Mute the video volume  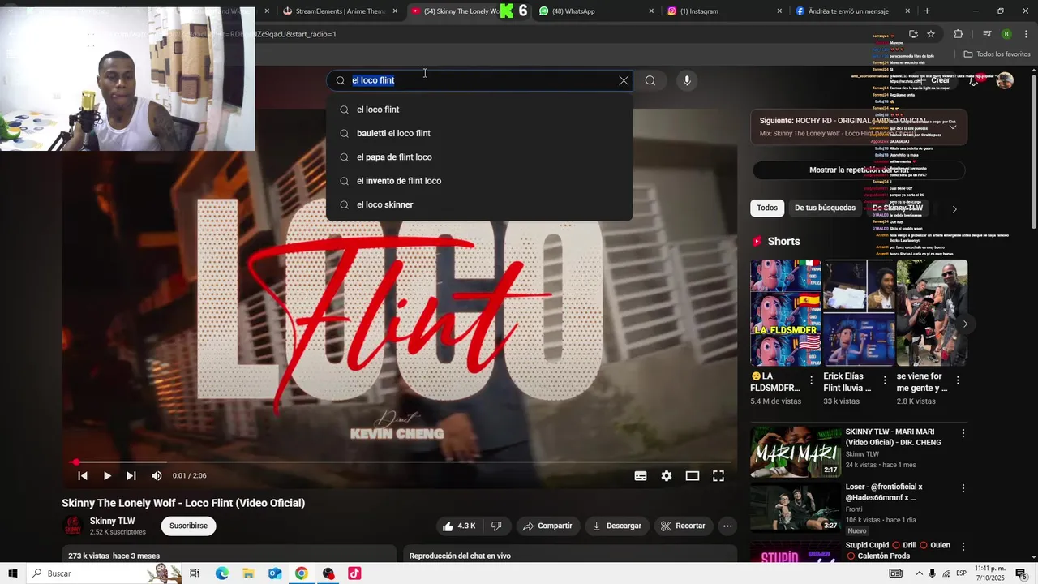tap(157, 476)
